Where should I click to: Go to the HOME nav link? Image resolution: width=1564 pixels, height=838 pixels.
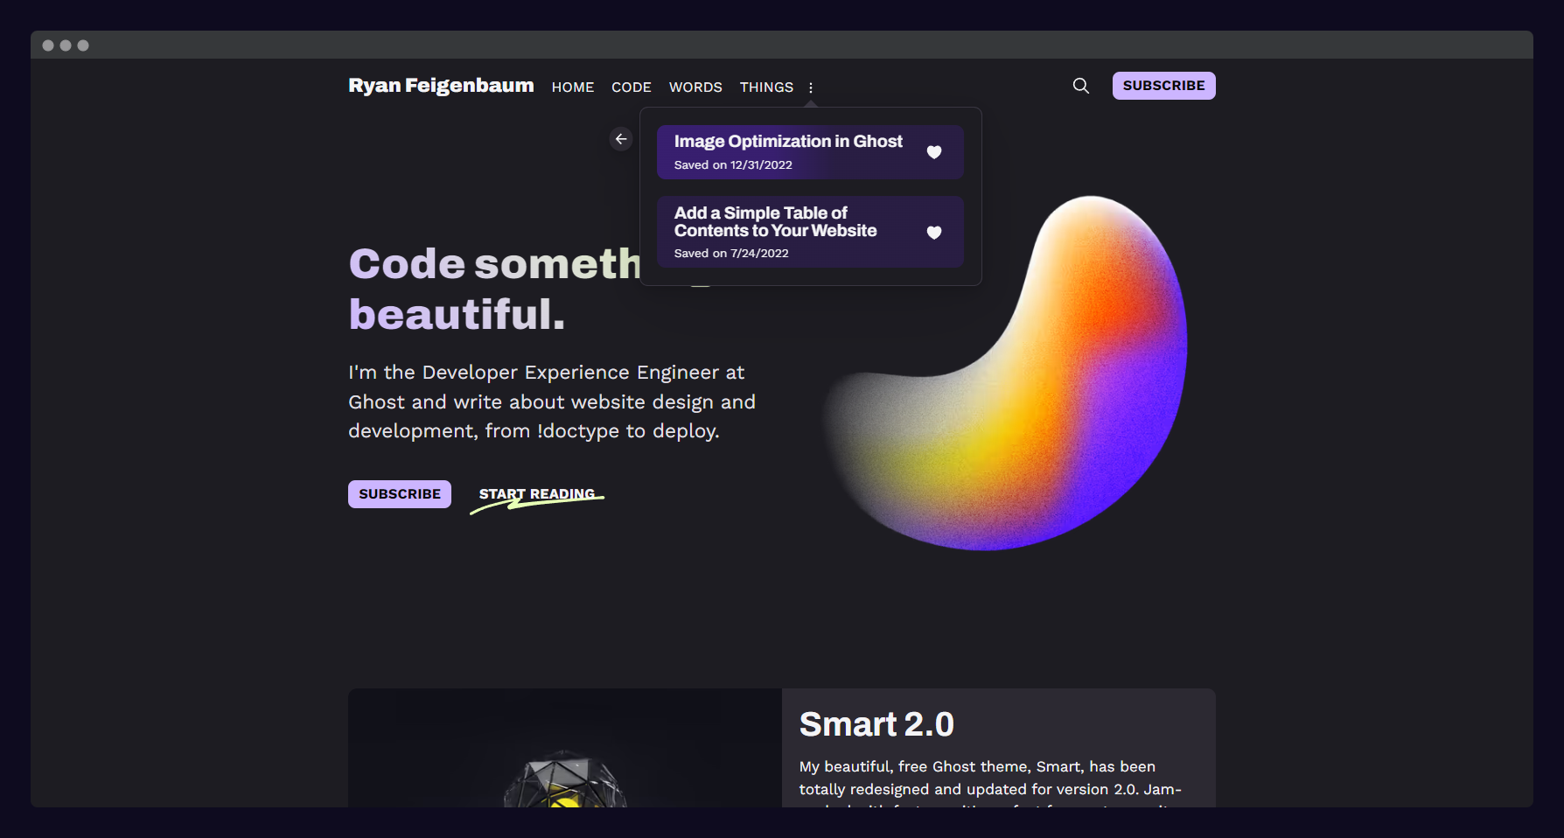click(x=573, y=87)
